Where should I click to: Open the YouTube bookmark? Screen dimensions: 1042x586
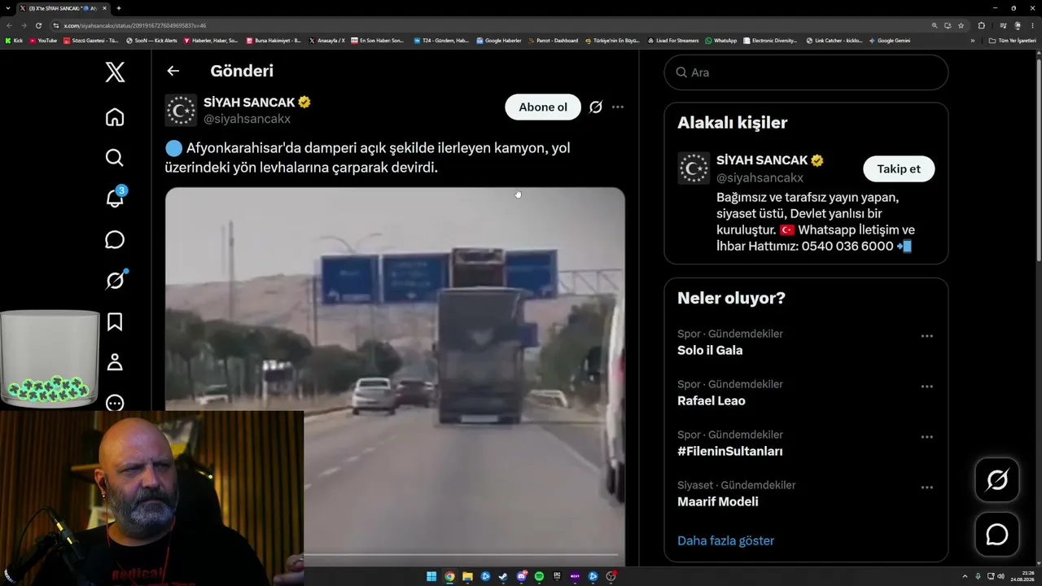pyautogui.click(x=43, y=40)
